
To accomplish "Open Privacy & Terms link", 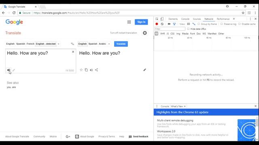I will (x=106, y=137).
